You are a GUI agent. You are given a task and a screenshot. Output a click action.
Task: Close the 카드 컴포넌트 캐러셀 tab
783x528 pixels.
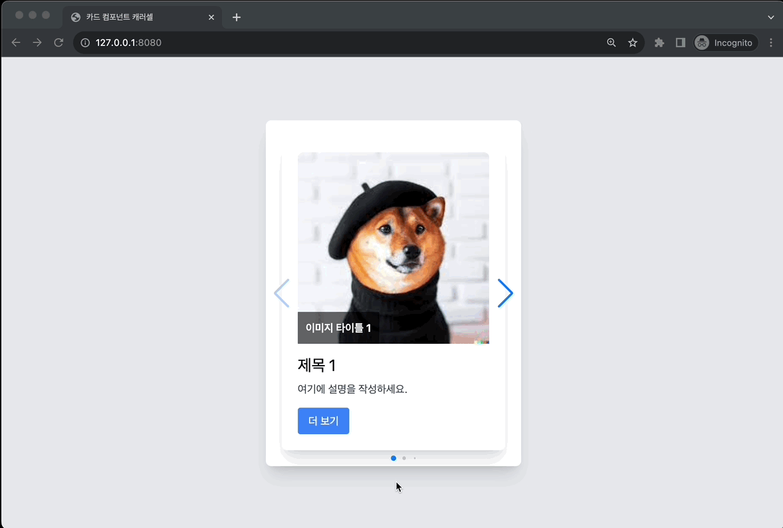(x=211, y=17)
